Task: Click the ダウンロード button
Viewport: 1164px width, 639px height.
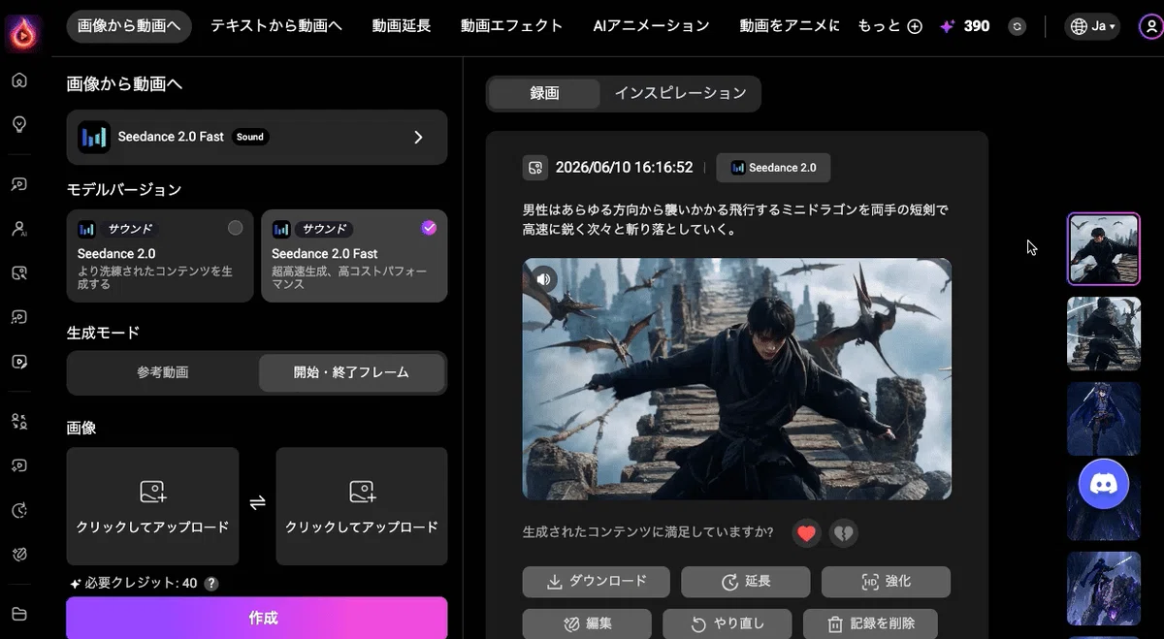Action: [596, 582]
